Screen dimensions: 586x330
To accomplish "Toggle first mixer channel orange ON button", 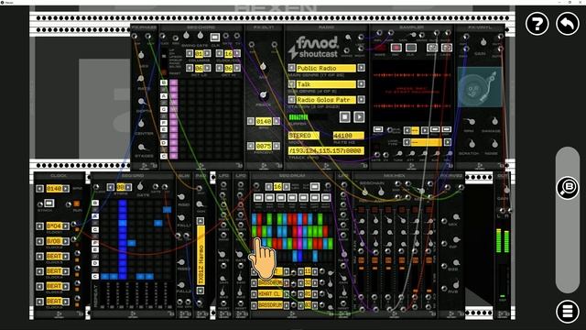I will [361, 260].
